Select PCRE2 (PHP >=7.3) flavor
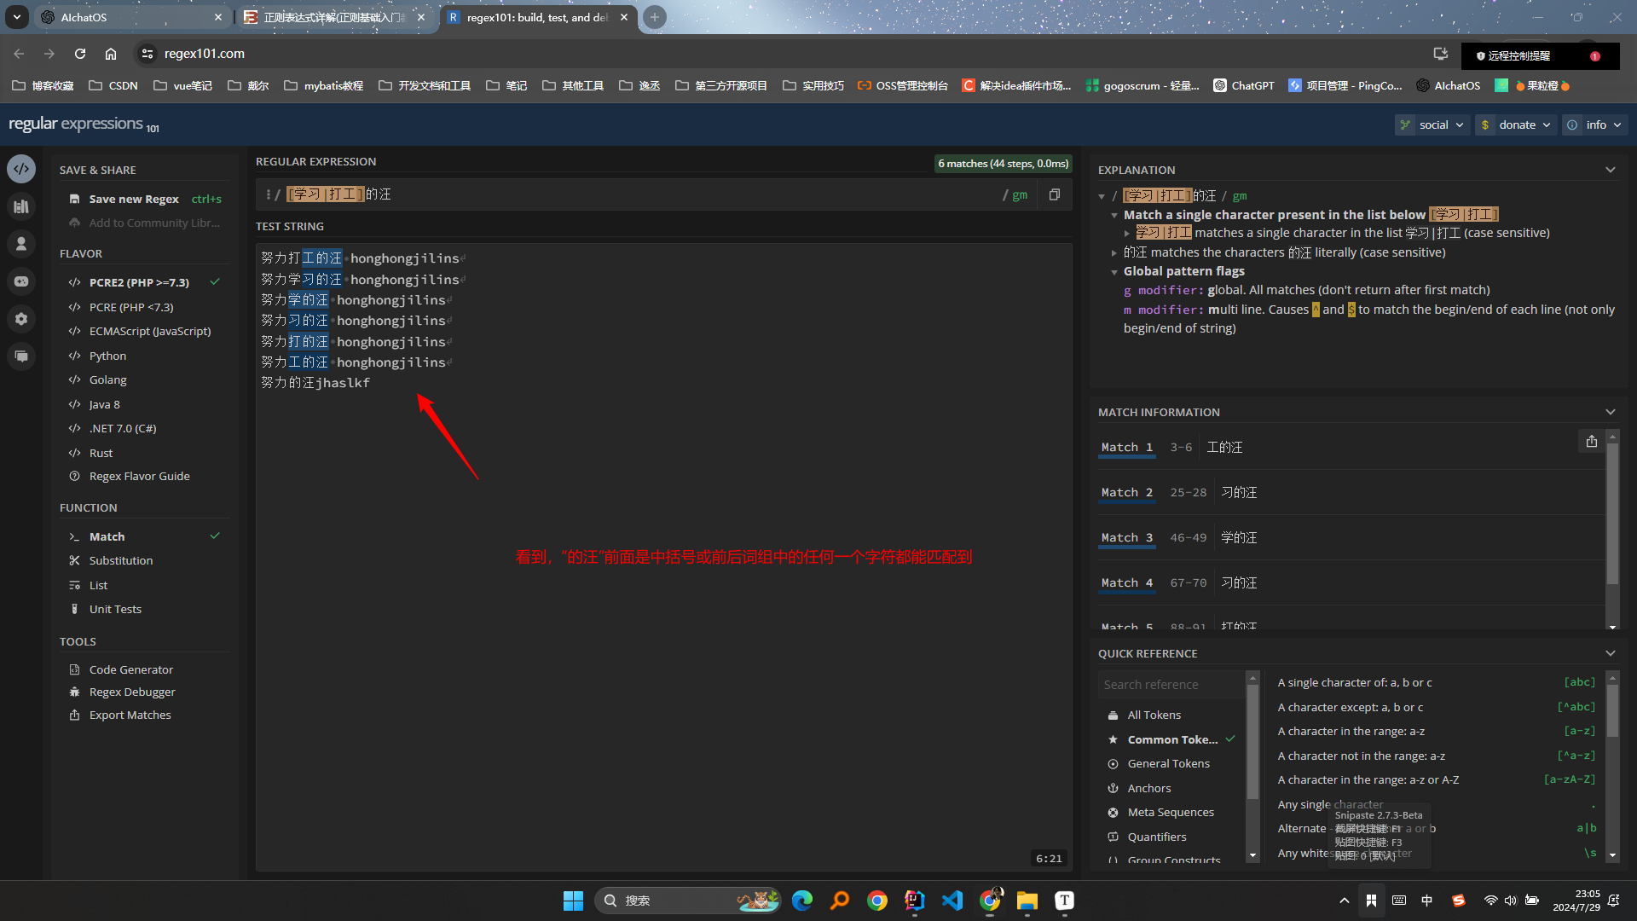The width and height of the screenshot is (1637, 921). [143, 282]
